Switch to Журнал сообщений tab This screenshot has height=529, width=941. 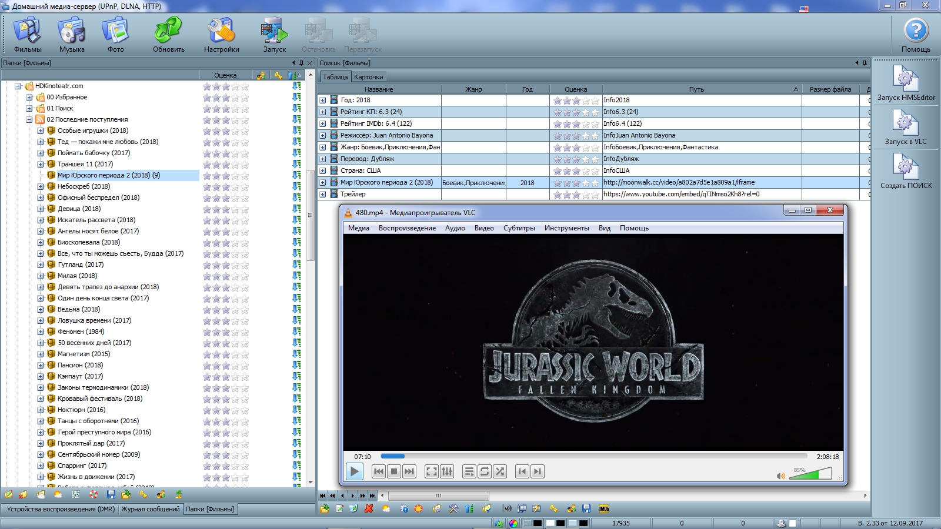[151, 509]
